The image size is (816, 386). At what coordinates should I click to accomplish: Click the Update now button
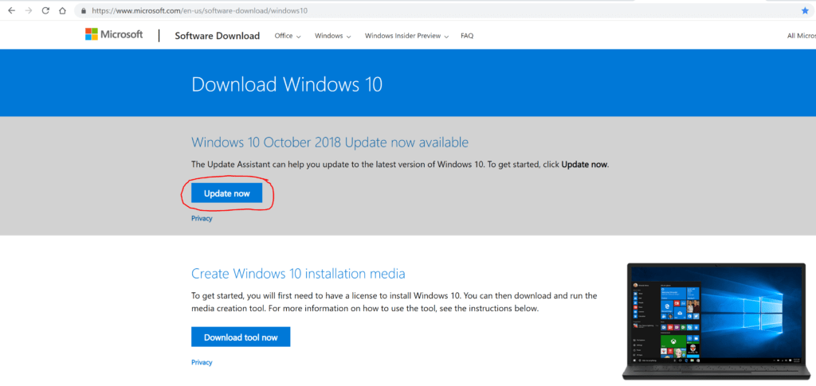(x=227, y=193)
